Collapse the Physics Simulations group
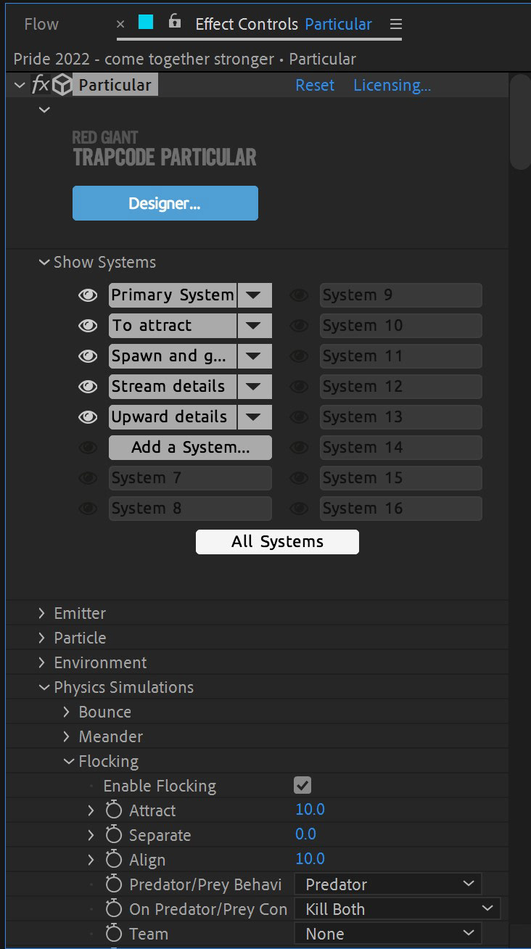This screenshot has height=949, width=531. [44, 688]
